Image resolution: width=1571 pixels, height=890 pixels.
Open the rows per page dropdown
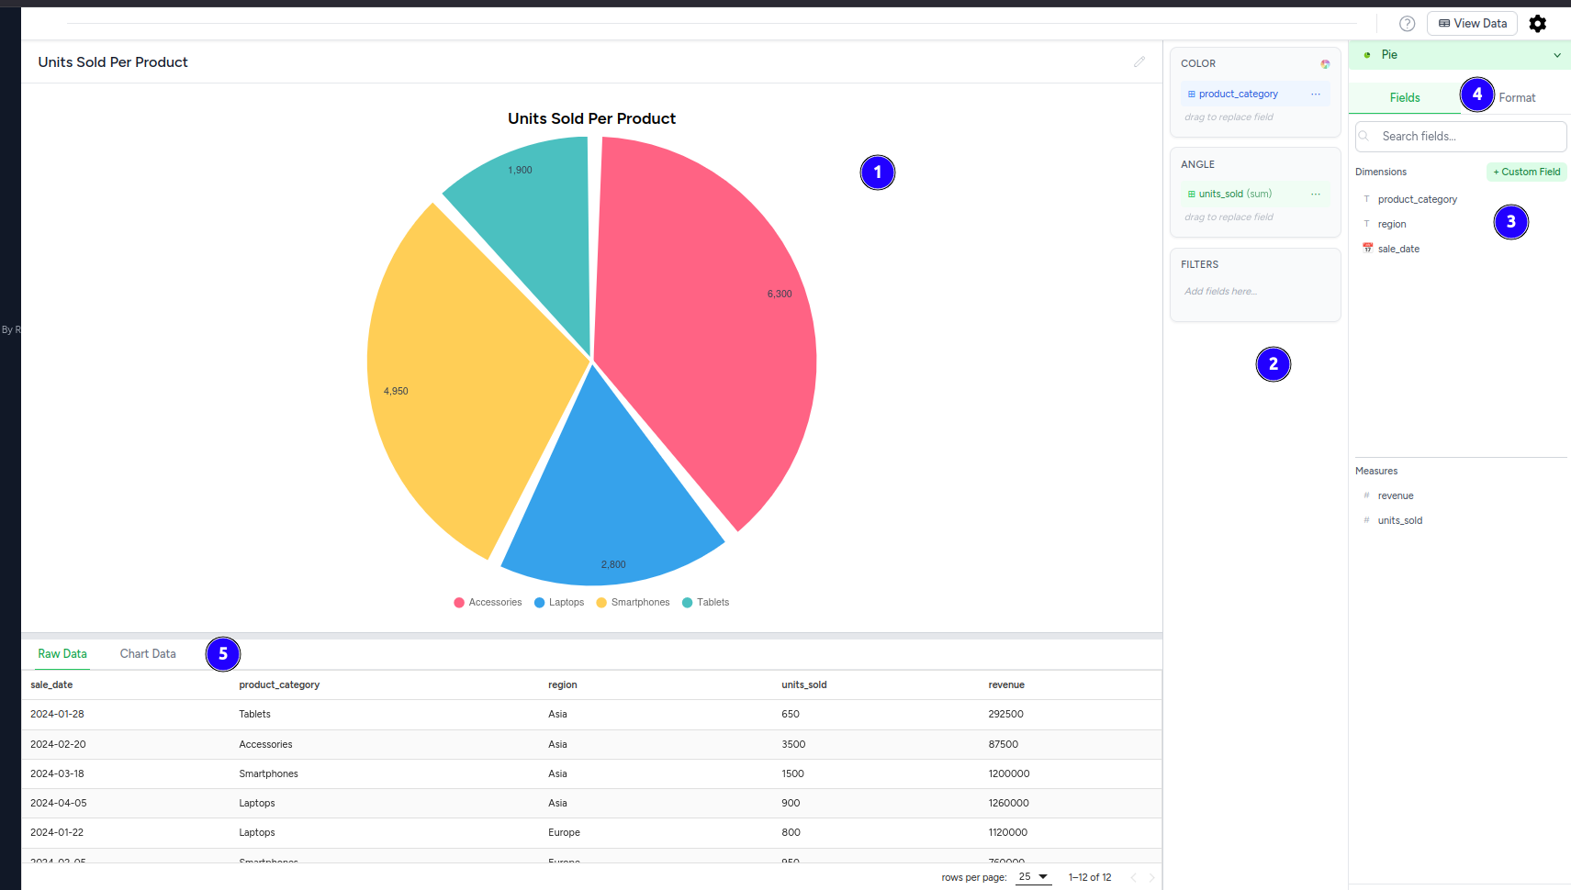click(1033, 877)
